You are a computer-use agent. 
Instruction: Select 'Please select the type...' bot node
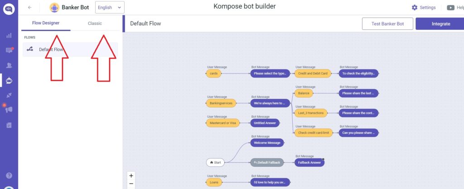click(270, 74)
